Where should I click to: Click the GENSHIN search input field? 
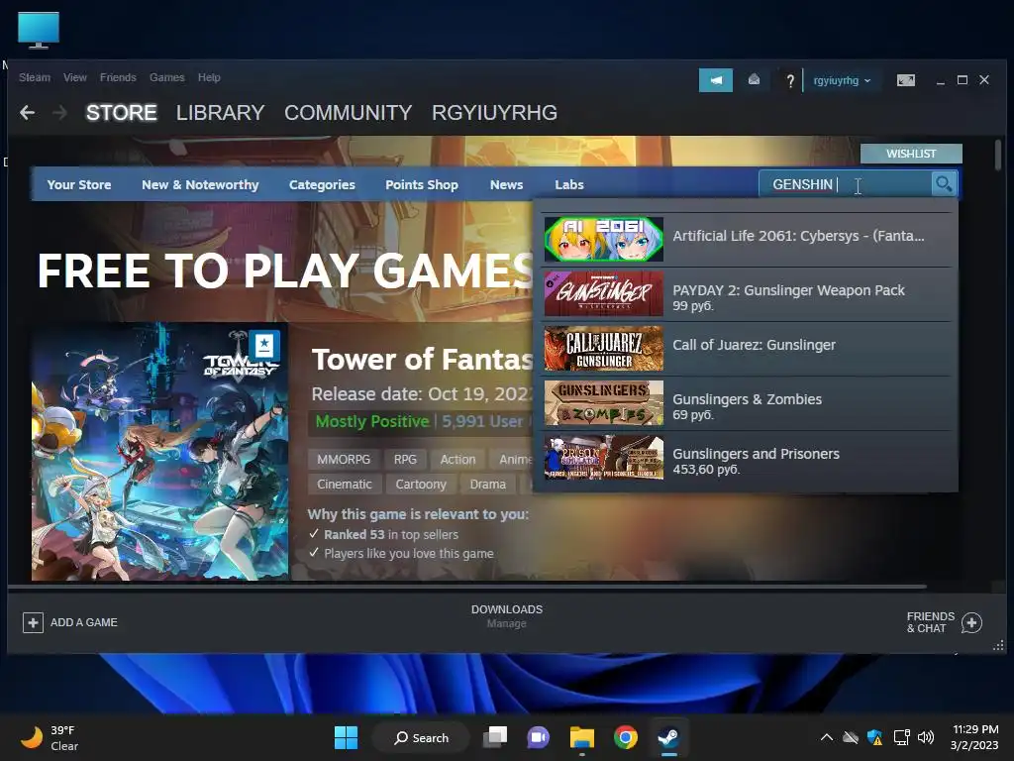[846, 184]
